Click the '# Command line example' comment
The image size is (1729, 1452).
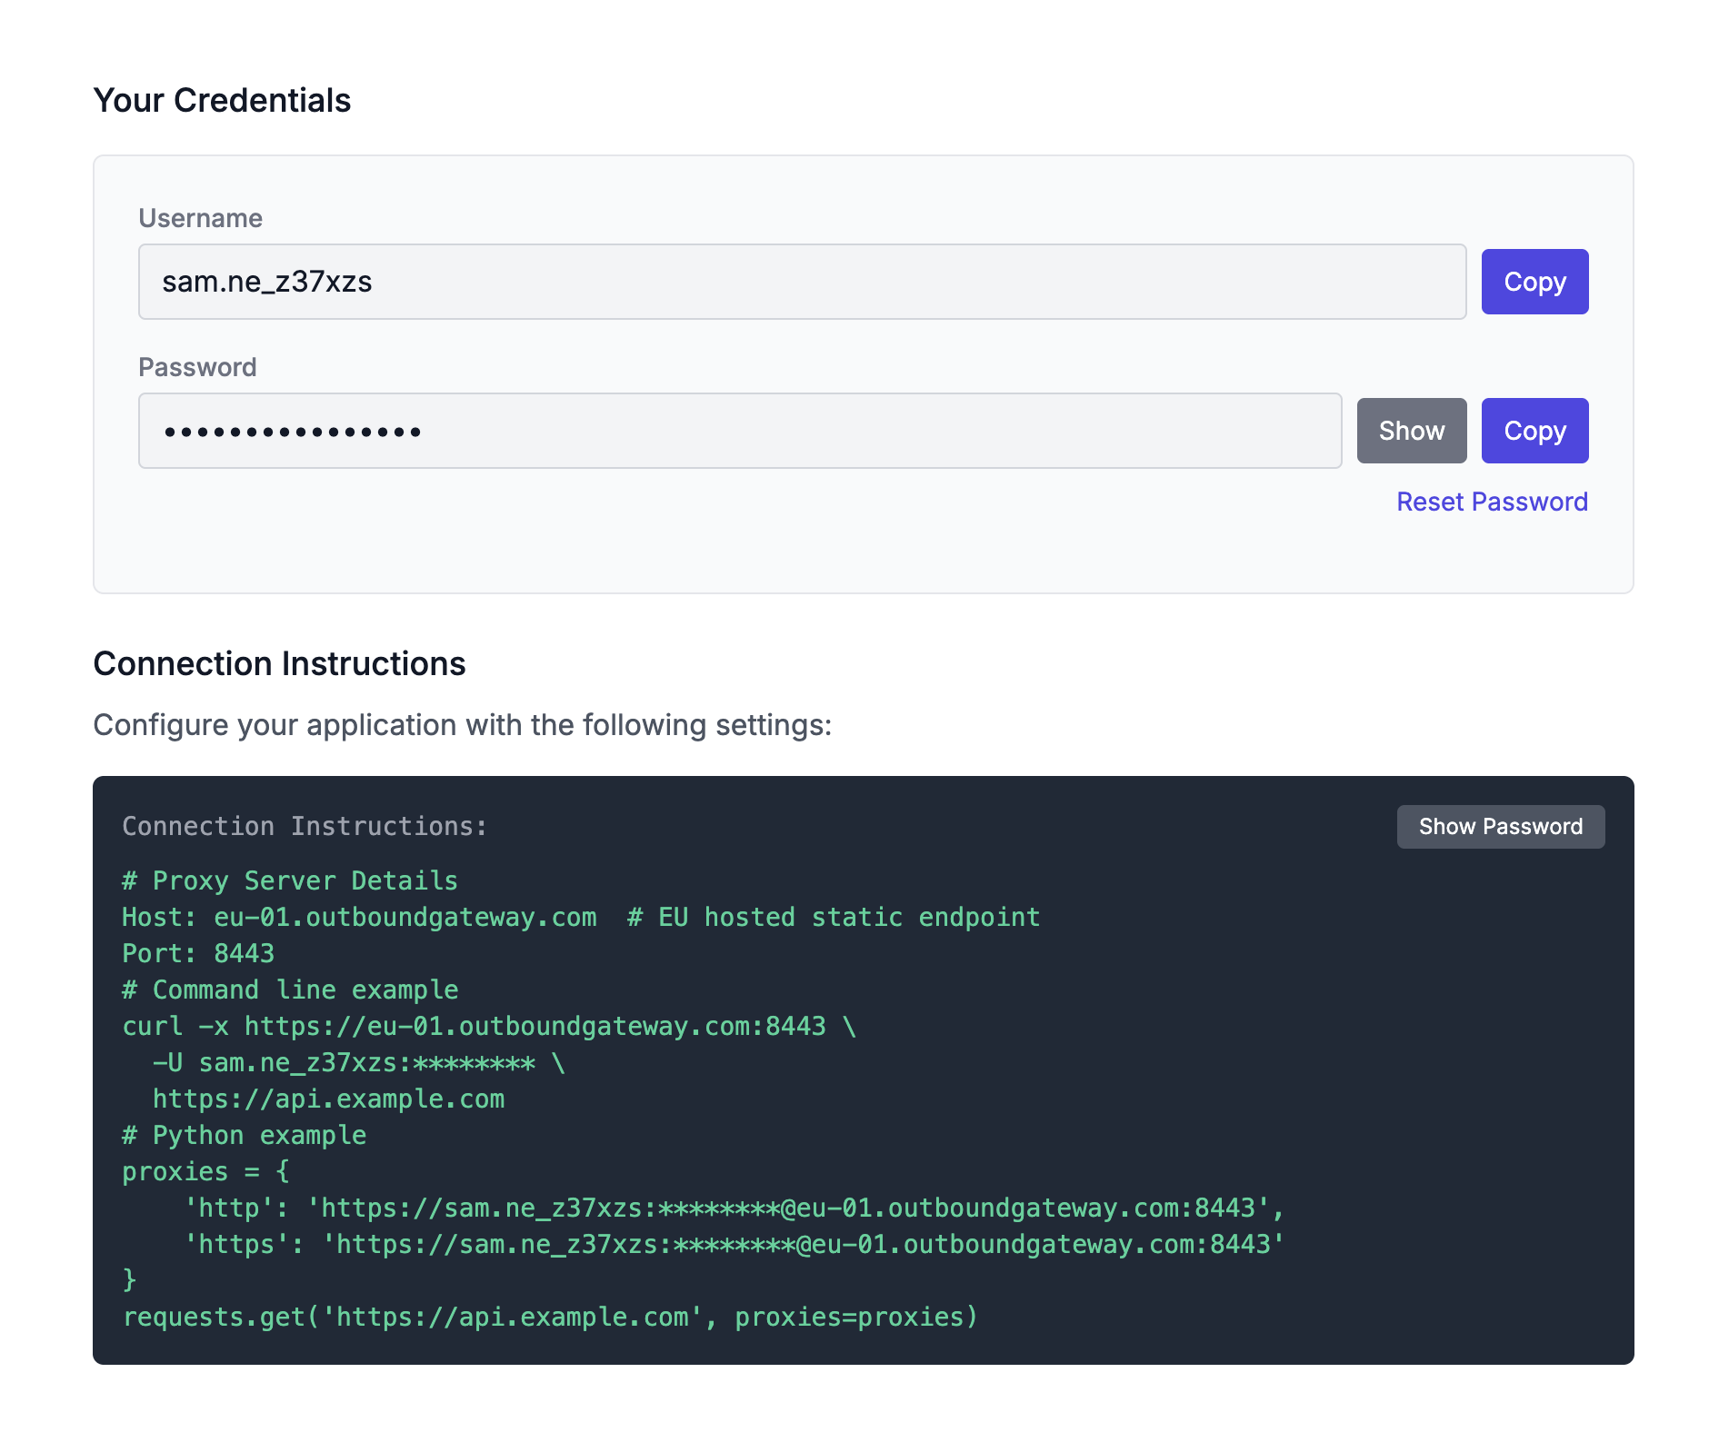click(290, 990)
